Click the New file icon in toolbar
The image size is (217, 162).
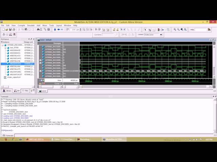tap(3, 29)
